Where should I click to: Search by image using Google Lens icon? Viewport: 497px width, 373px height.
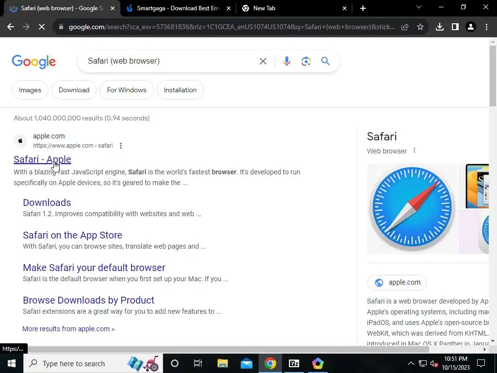tap(306, 61)
